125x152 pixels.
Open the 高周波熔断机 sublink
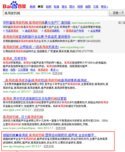[x=52, y=31]
